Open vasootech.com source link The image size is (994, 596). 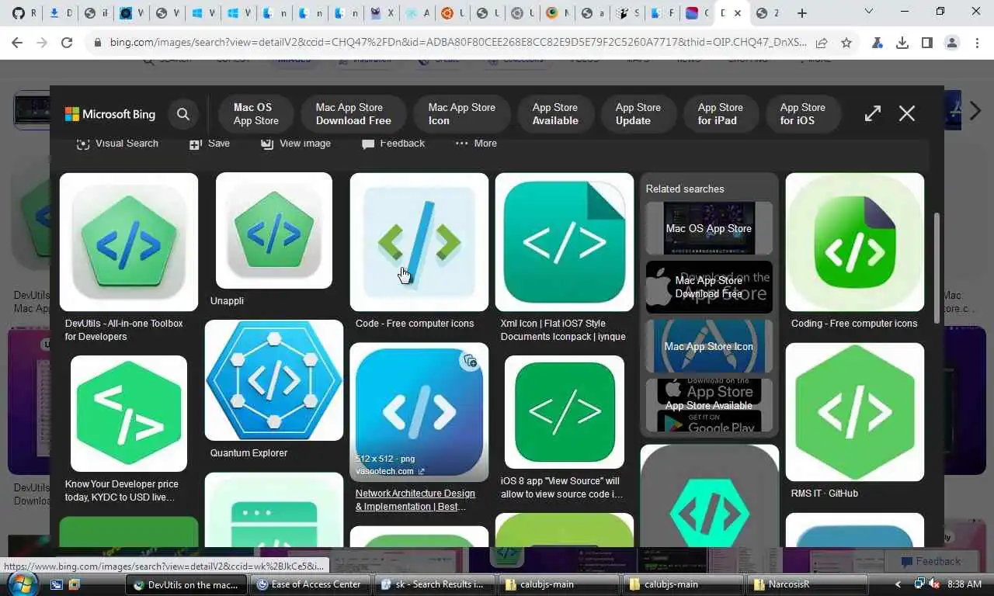coord(390,471)
